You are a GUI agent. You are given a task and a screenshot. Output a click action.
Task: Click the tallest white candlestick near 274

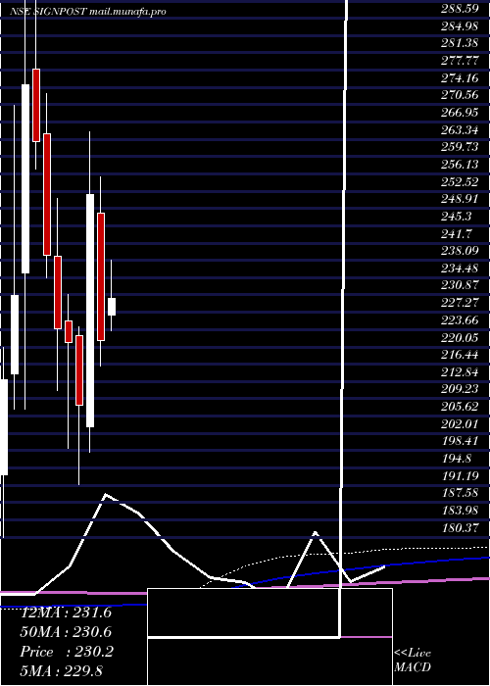25,179
